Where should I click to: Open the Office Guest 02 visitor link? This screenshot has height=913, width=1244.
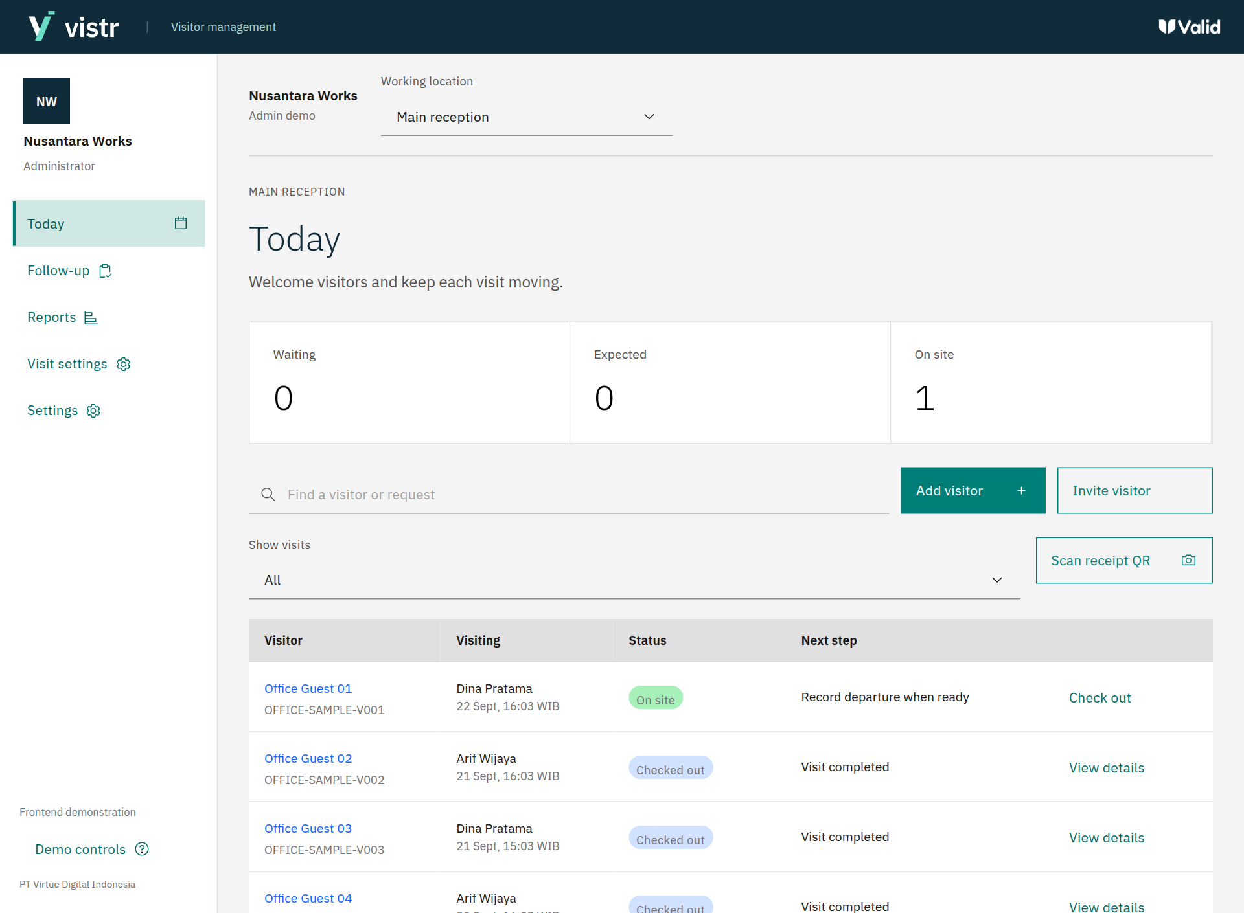tap(308, 759)
